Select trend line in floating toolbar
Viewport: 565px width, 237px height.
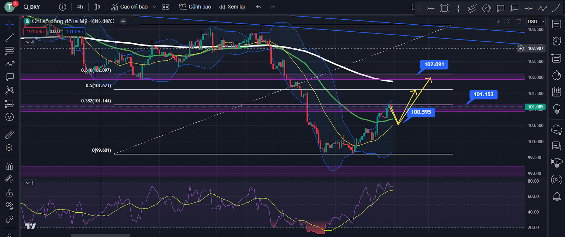[556, 8]
